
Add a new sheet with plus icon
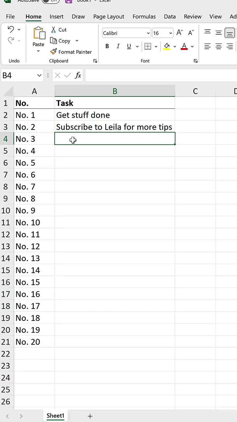point(90,416)
